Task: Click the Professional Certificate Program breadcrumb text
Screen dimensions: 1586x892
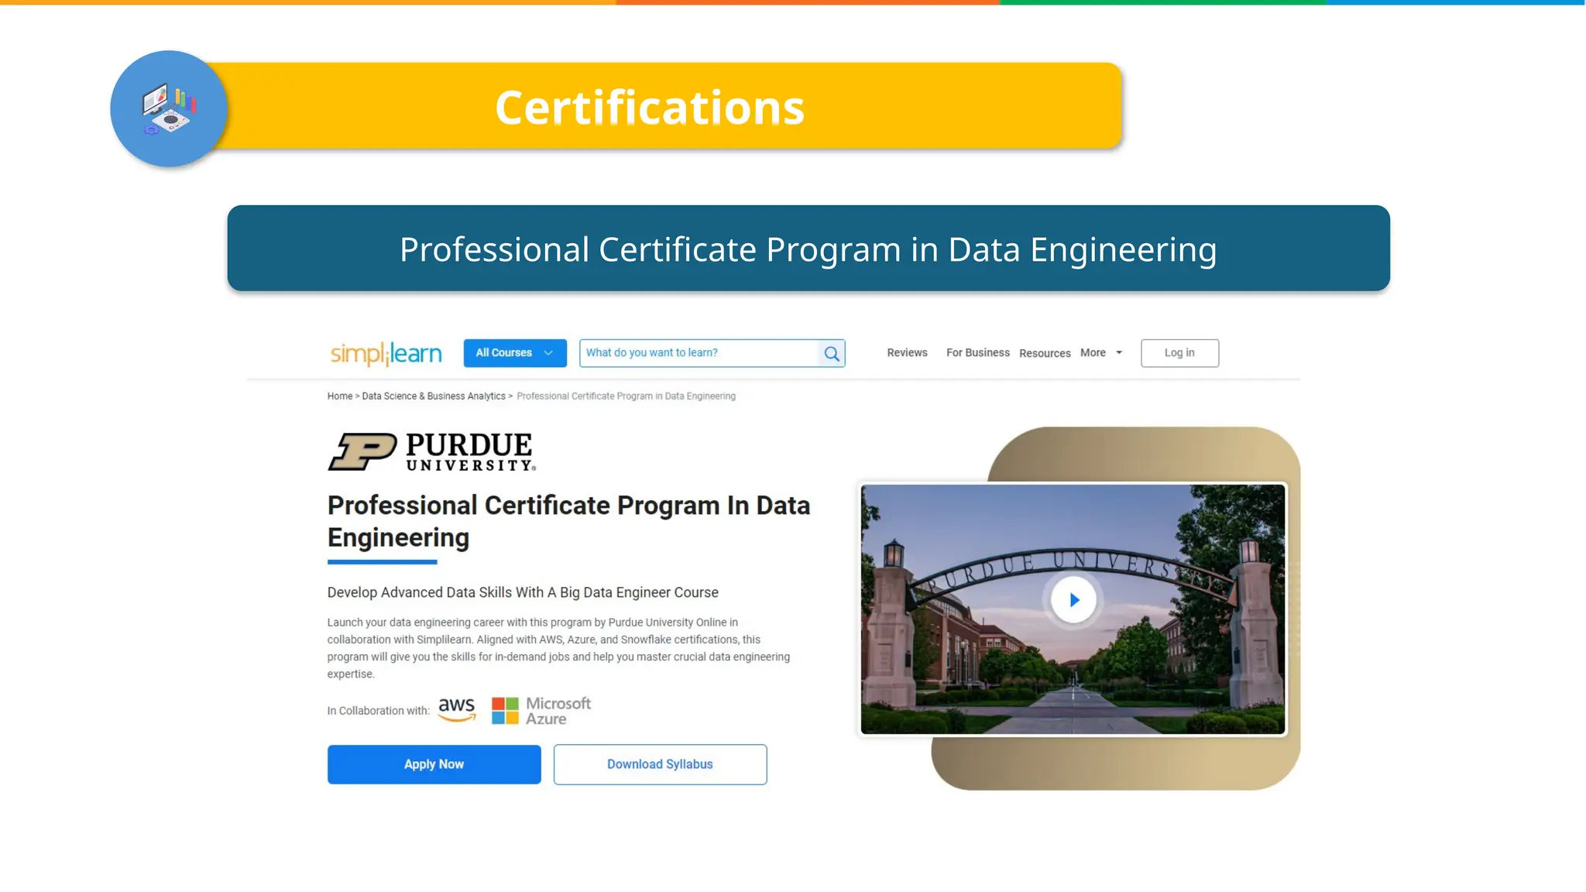Action: 626,396
